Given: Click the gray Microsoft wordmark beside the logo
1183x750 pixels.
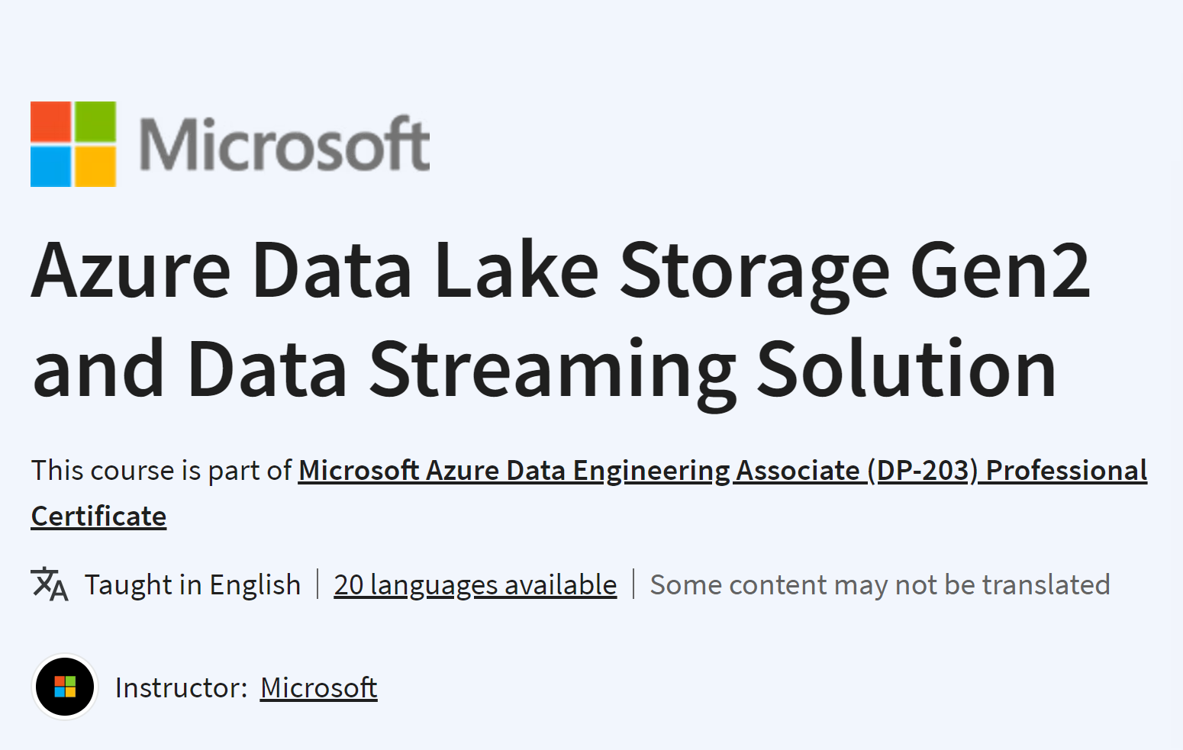Looking at the screenshot, I should 285,143.
